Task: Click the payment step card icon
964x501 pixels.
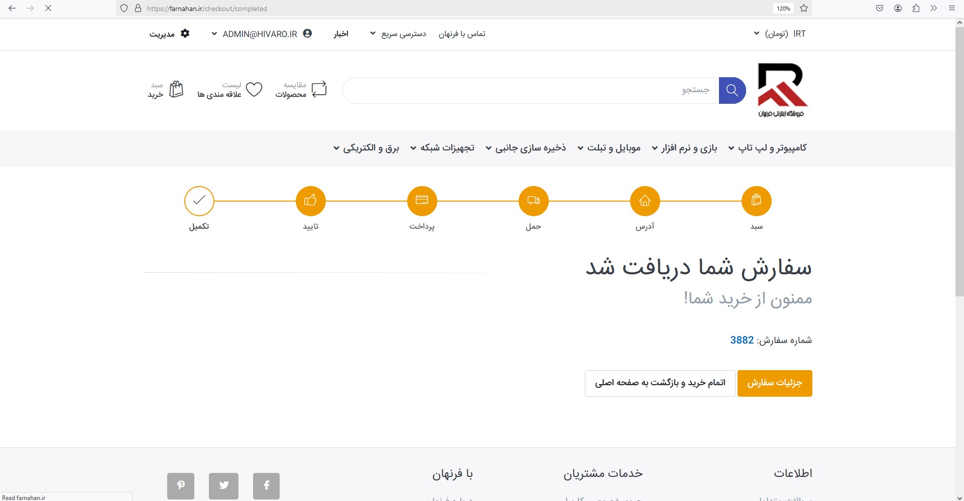Action: pos(422,201)
